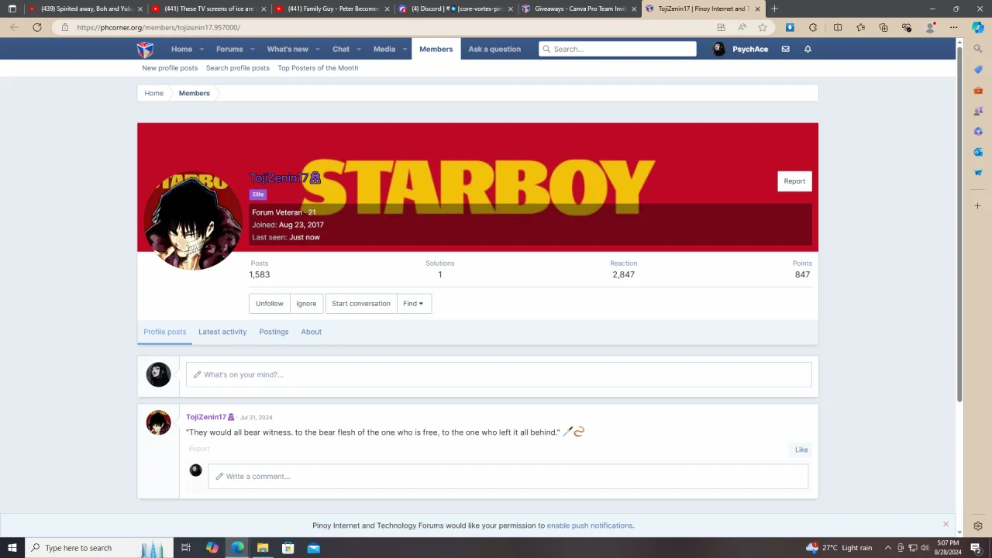The height and width of the screenshot is (558, 992).
Task: Open the Find dropdown button
Action: click(414, 304)
